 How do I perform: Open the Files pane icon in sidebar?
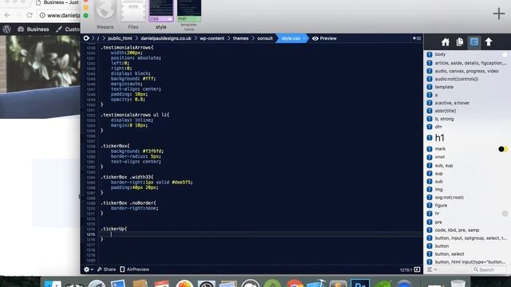460,42
